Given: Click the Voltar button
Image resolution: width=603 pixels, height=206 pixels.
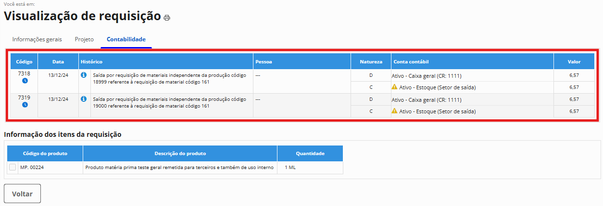Looking at the screenshot, I should pyautogui.click(x=23, y=194).
